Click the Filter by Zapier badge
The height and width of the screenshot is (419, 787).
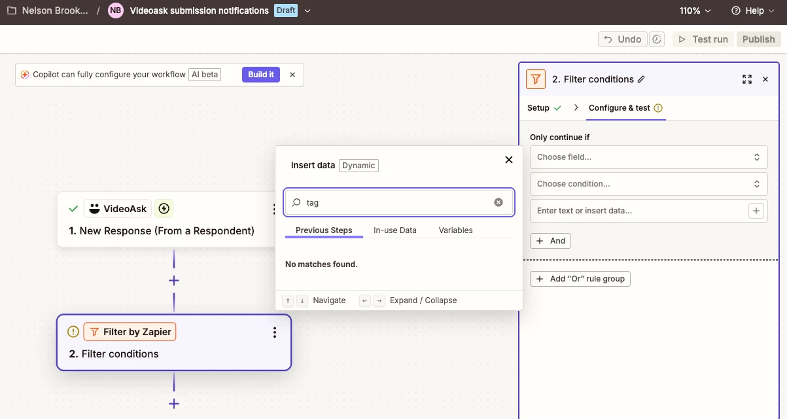pos(130,332)
